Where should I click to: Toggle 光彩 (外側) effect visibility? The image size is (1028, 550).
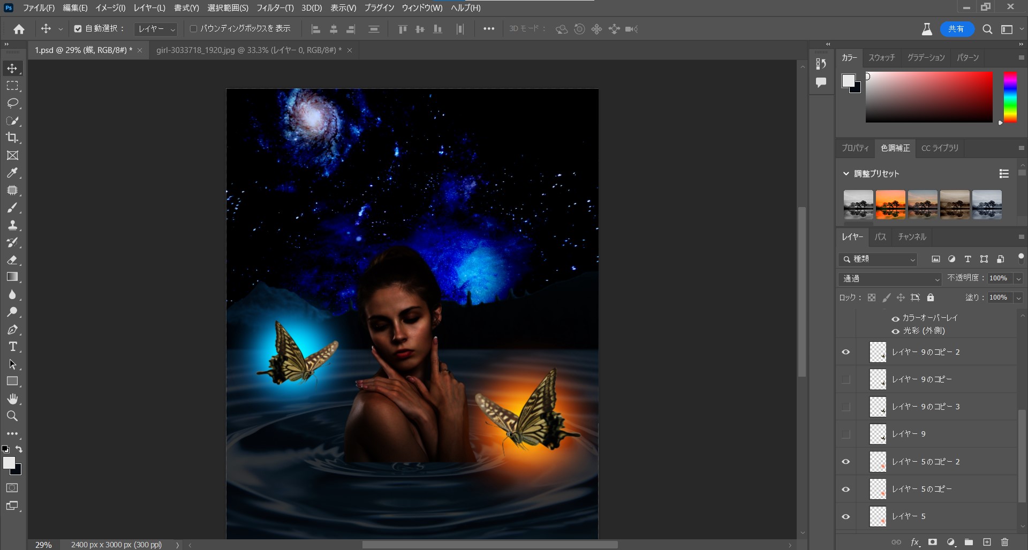coord(895,331)
